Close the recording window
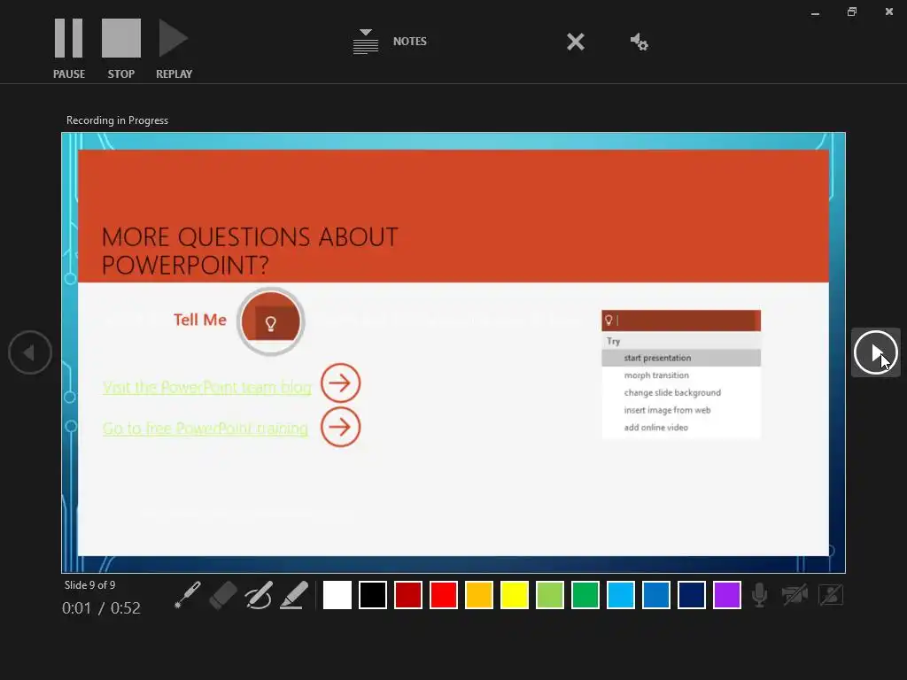 coord(889,12)
